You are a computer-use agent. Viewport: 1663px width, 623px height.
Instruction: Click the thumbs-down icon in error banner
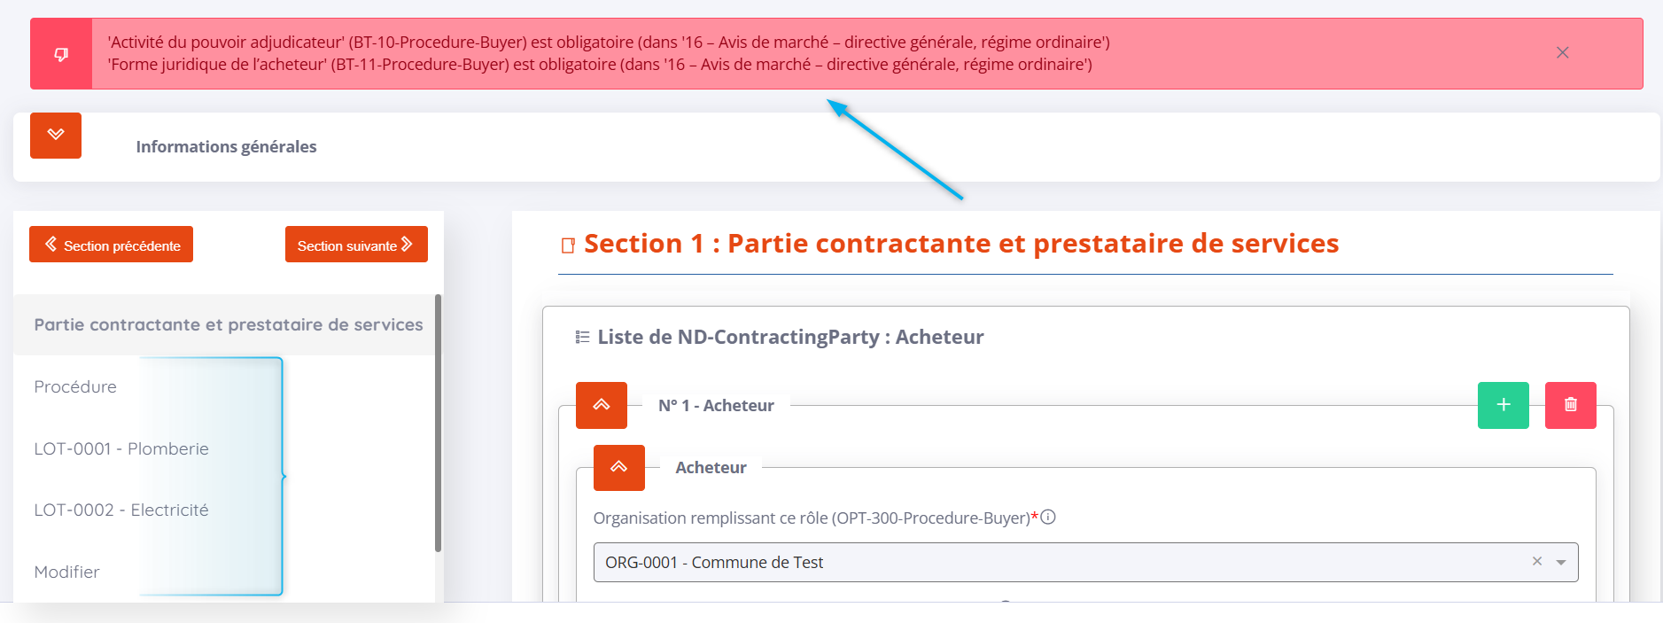pos(61,54)
